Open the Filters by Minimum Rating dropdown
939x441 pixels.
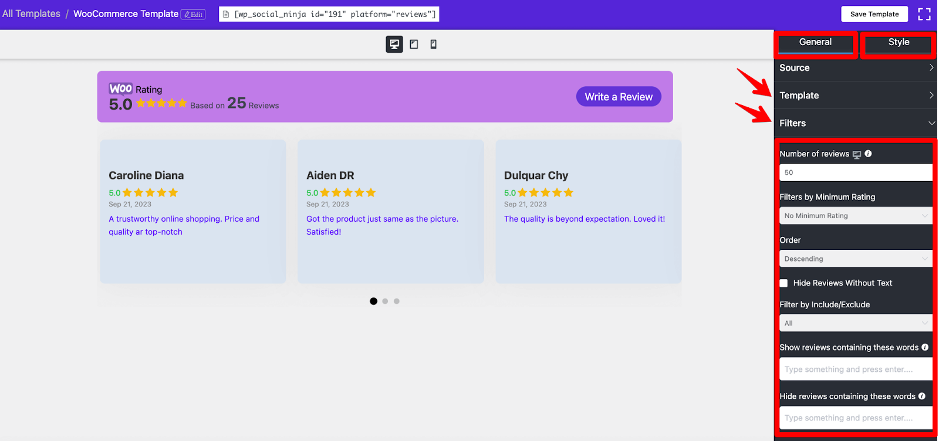pyautogui.click(x=856, y=216)
